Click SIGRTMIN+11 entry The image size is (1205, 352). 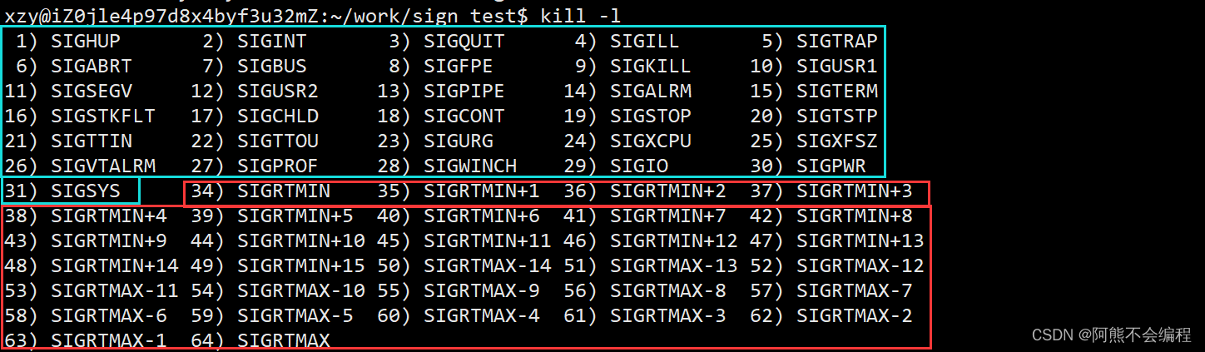click(488, 241)
